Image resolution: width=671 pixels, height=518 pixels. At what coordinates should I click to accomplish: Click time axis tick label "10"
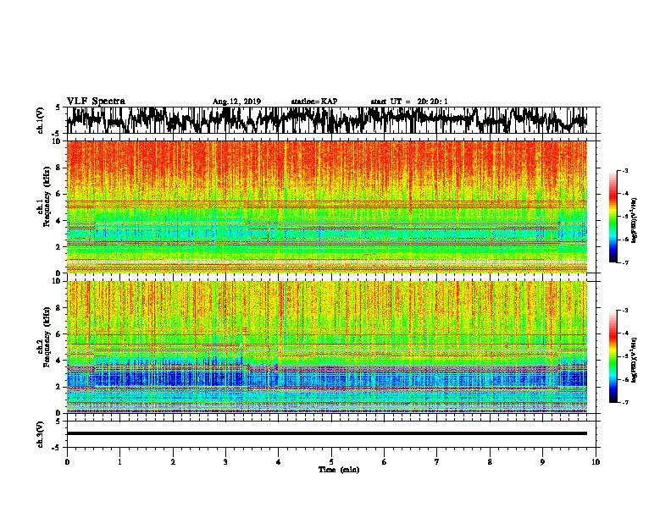tap(596, 462)
